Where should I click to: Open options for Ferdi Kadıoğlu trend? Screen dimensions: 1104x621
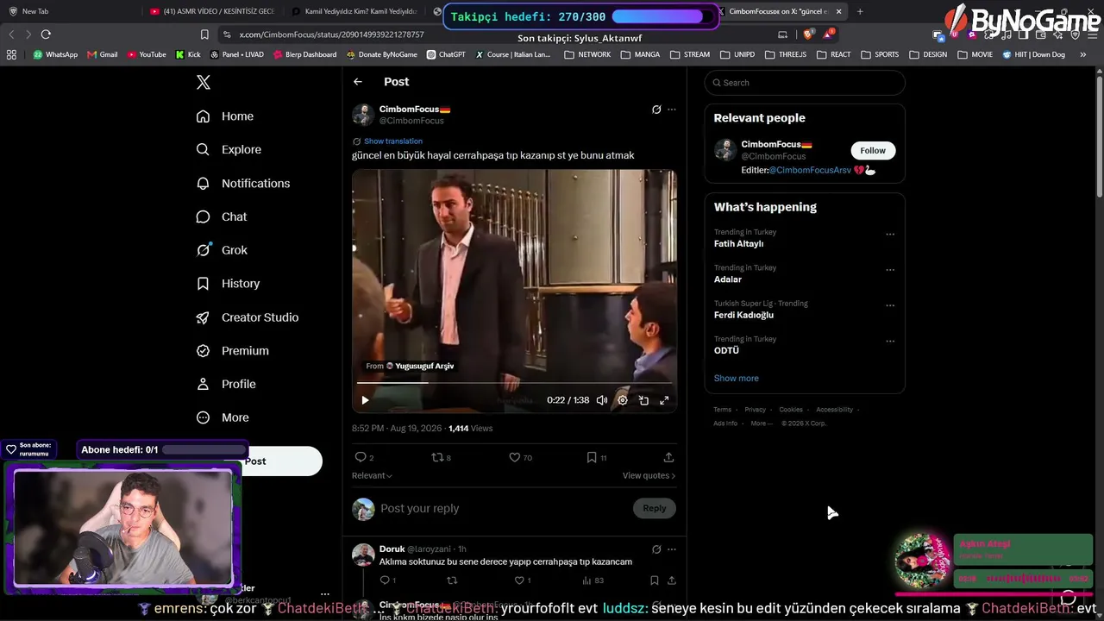pyautogui.click(x=890, y=306)
